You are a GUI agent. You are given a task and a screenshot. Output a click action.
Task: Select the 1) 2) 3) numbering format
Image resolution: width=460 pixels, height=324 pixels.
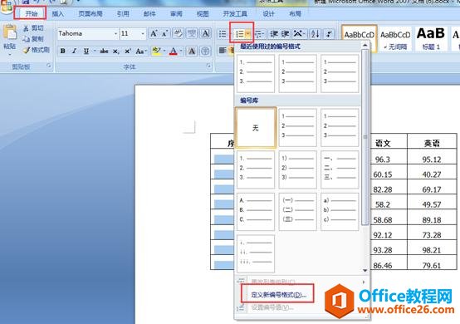tap(298, 169)
